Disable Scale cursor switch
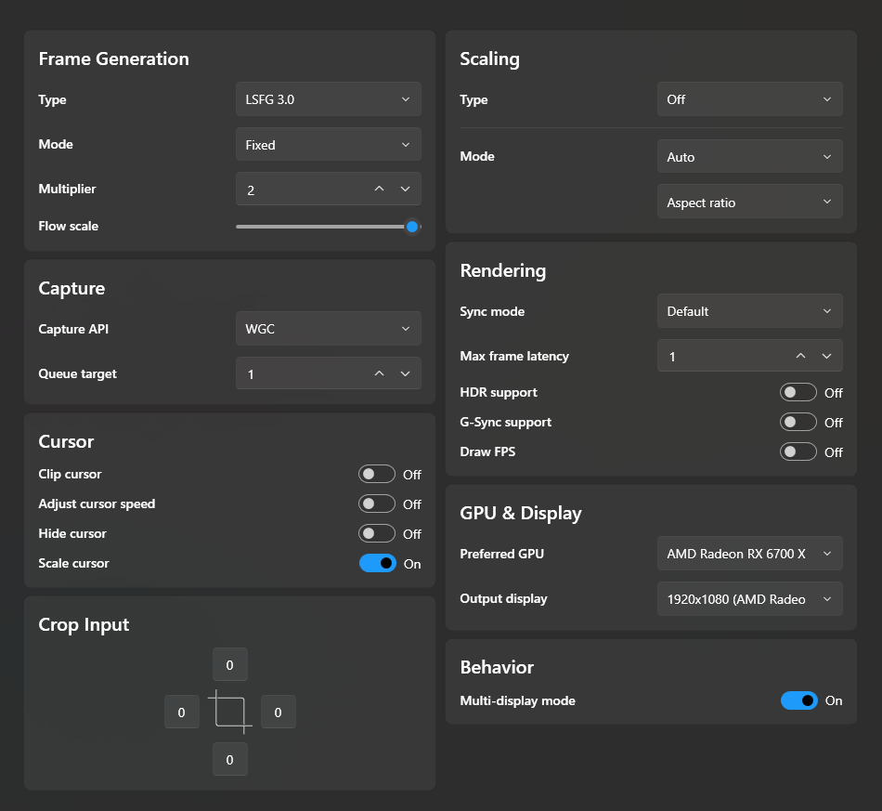Viewport: 882px width, 811px height. click(x=378, y=563)
